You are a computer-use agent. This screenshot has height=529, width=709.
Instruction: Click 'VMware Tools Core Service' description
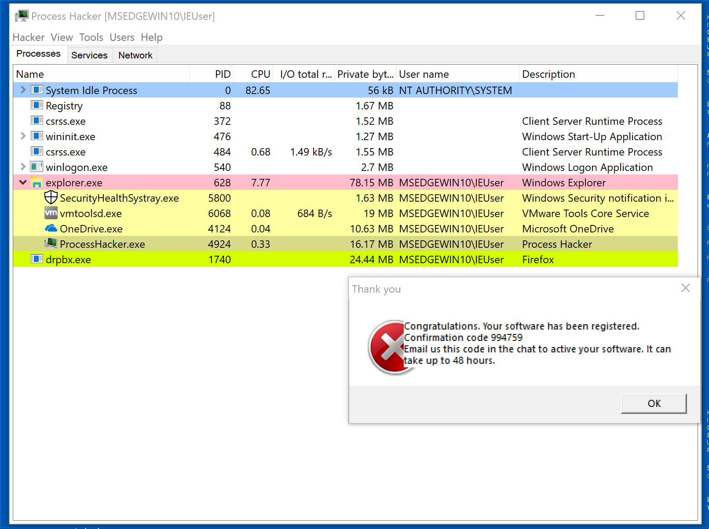[585, 214]
